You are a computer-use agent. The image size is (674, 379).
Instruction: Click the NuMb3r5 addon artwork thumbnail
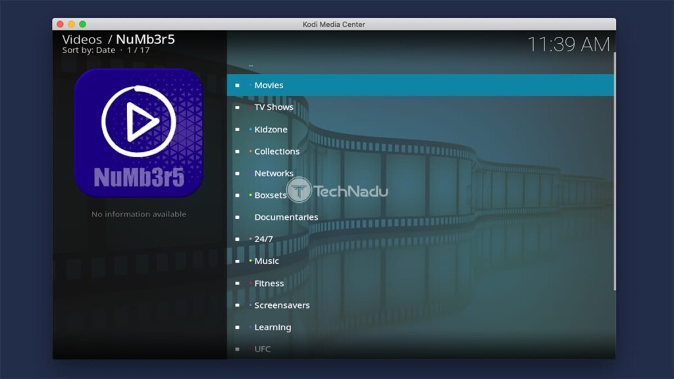(138, 132)
